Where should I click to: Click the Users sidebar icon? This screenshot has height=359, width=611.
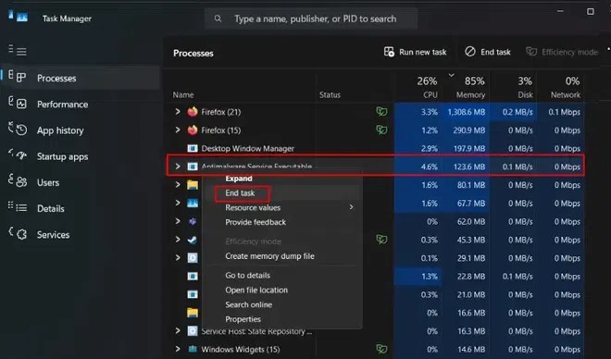click(21, 182)
